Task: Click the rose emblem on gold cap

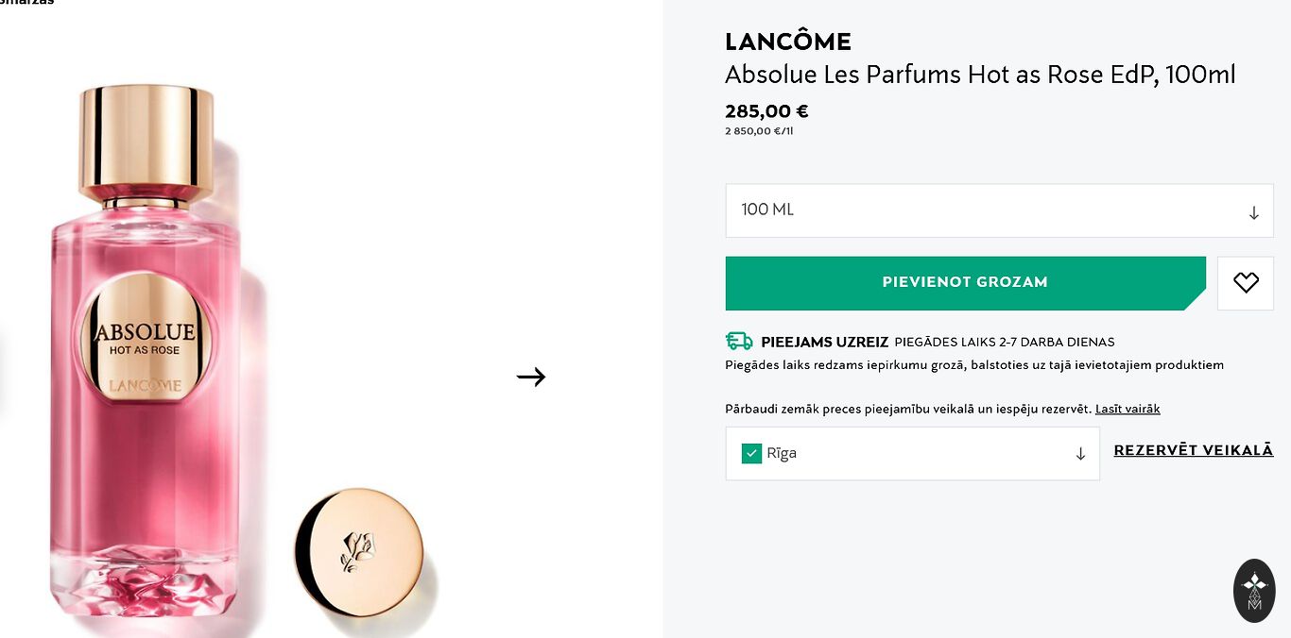Action: pos(358,551)
